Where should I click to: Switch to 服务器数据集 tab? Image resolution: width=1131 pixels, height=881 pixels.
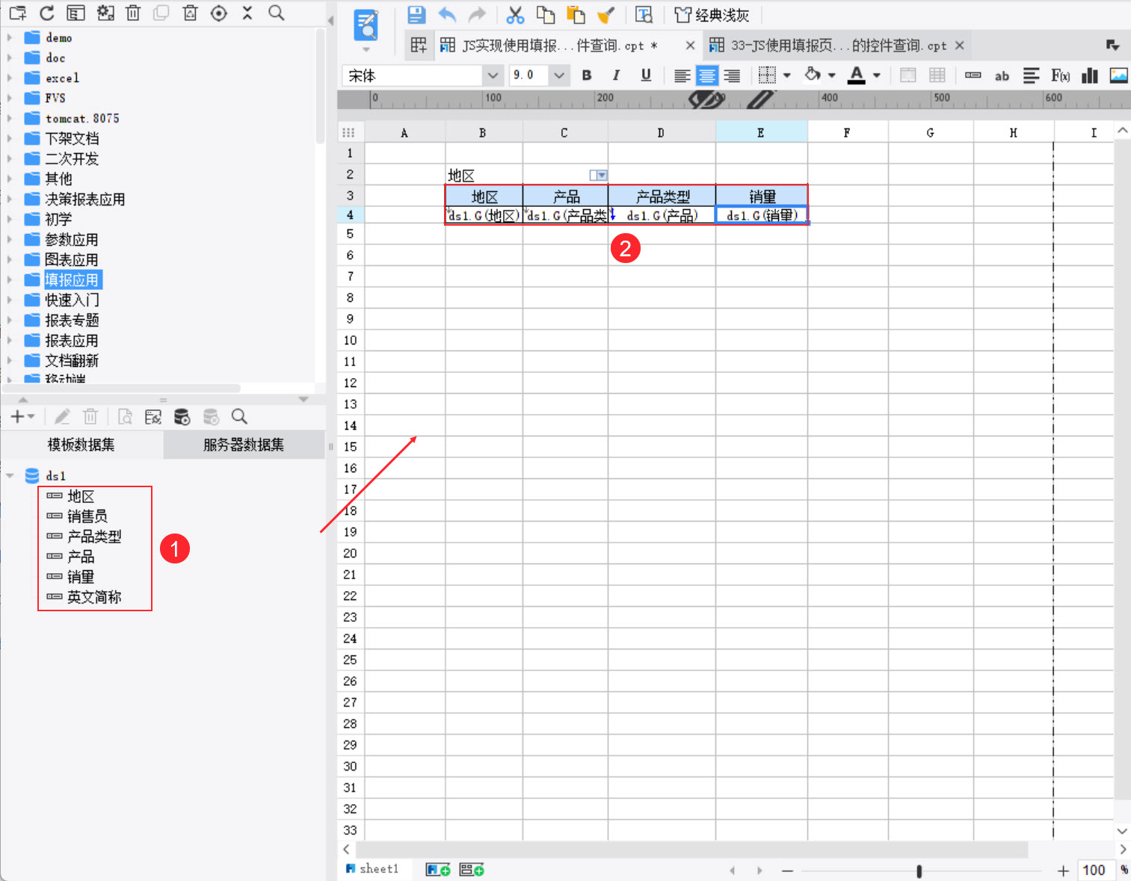click(244, 445)
